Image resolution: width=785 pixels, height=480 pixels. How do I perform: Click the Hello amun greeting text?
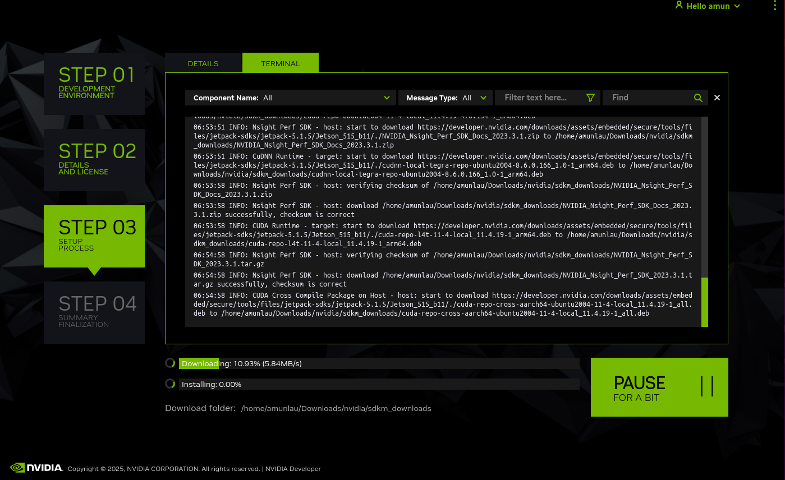click(708, 6)
